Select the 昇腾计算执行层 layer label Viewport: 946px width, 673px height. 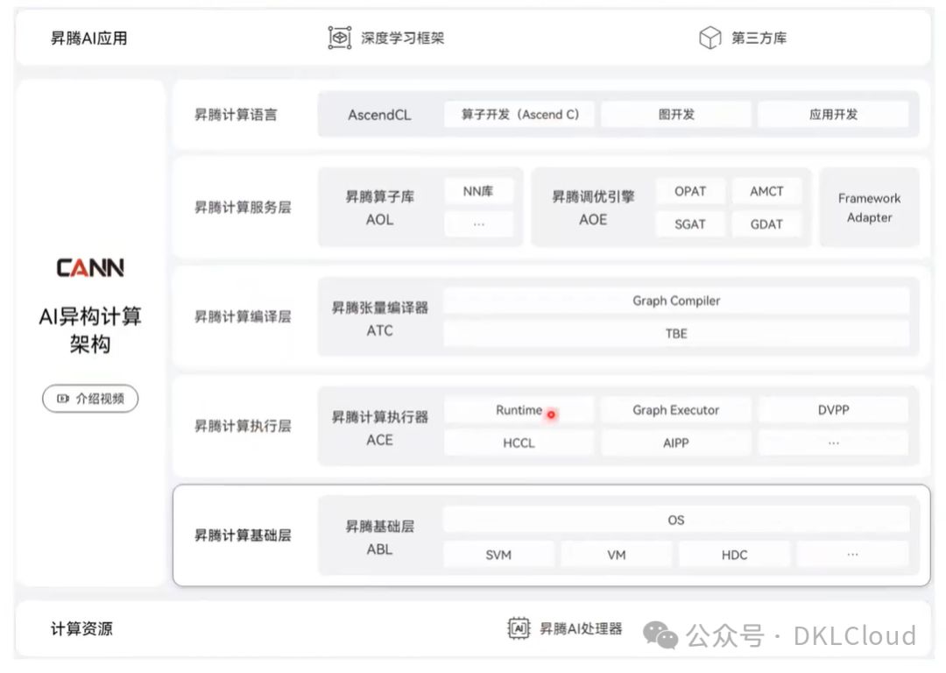(243, 426)
